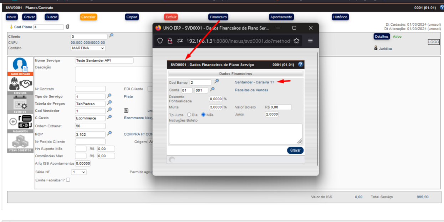The height and width of the screenshot is (222, 444).
Task: Click the search magnifier next to Cliente field
Action: coord(111,36)
